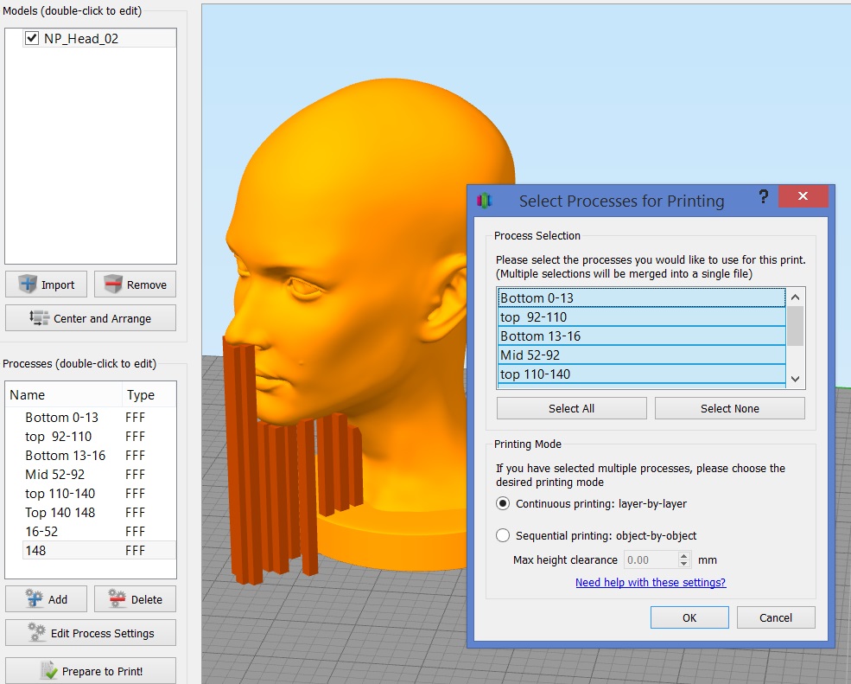This screenshot has height=684, width=851.
Task: Open Edit Process Settings gear button
Action: pos(36,633)
